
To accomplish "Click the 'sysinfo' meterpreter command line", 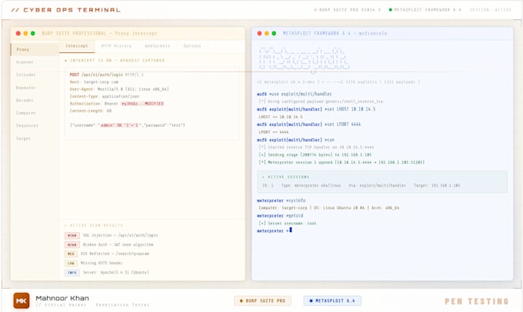I will (281, 201).
